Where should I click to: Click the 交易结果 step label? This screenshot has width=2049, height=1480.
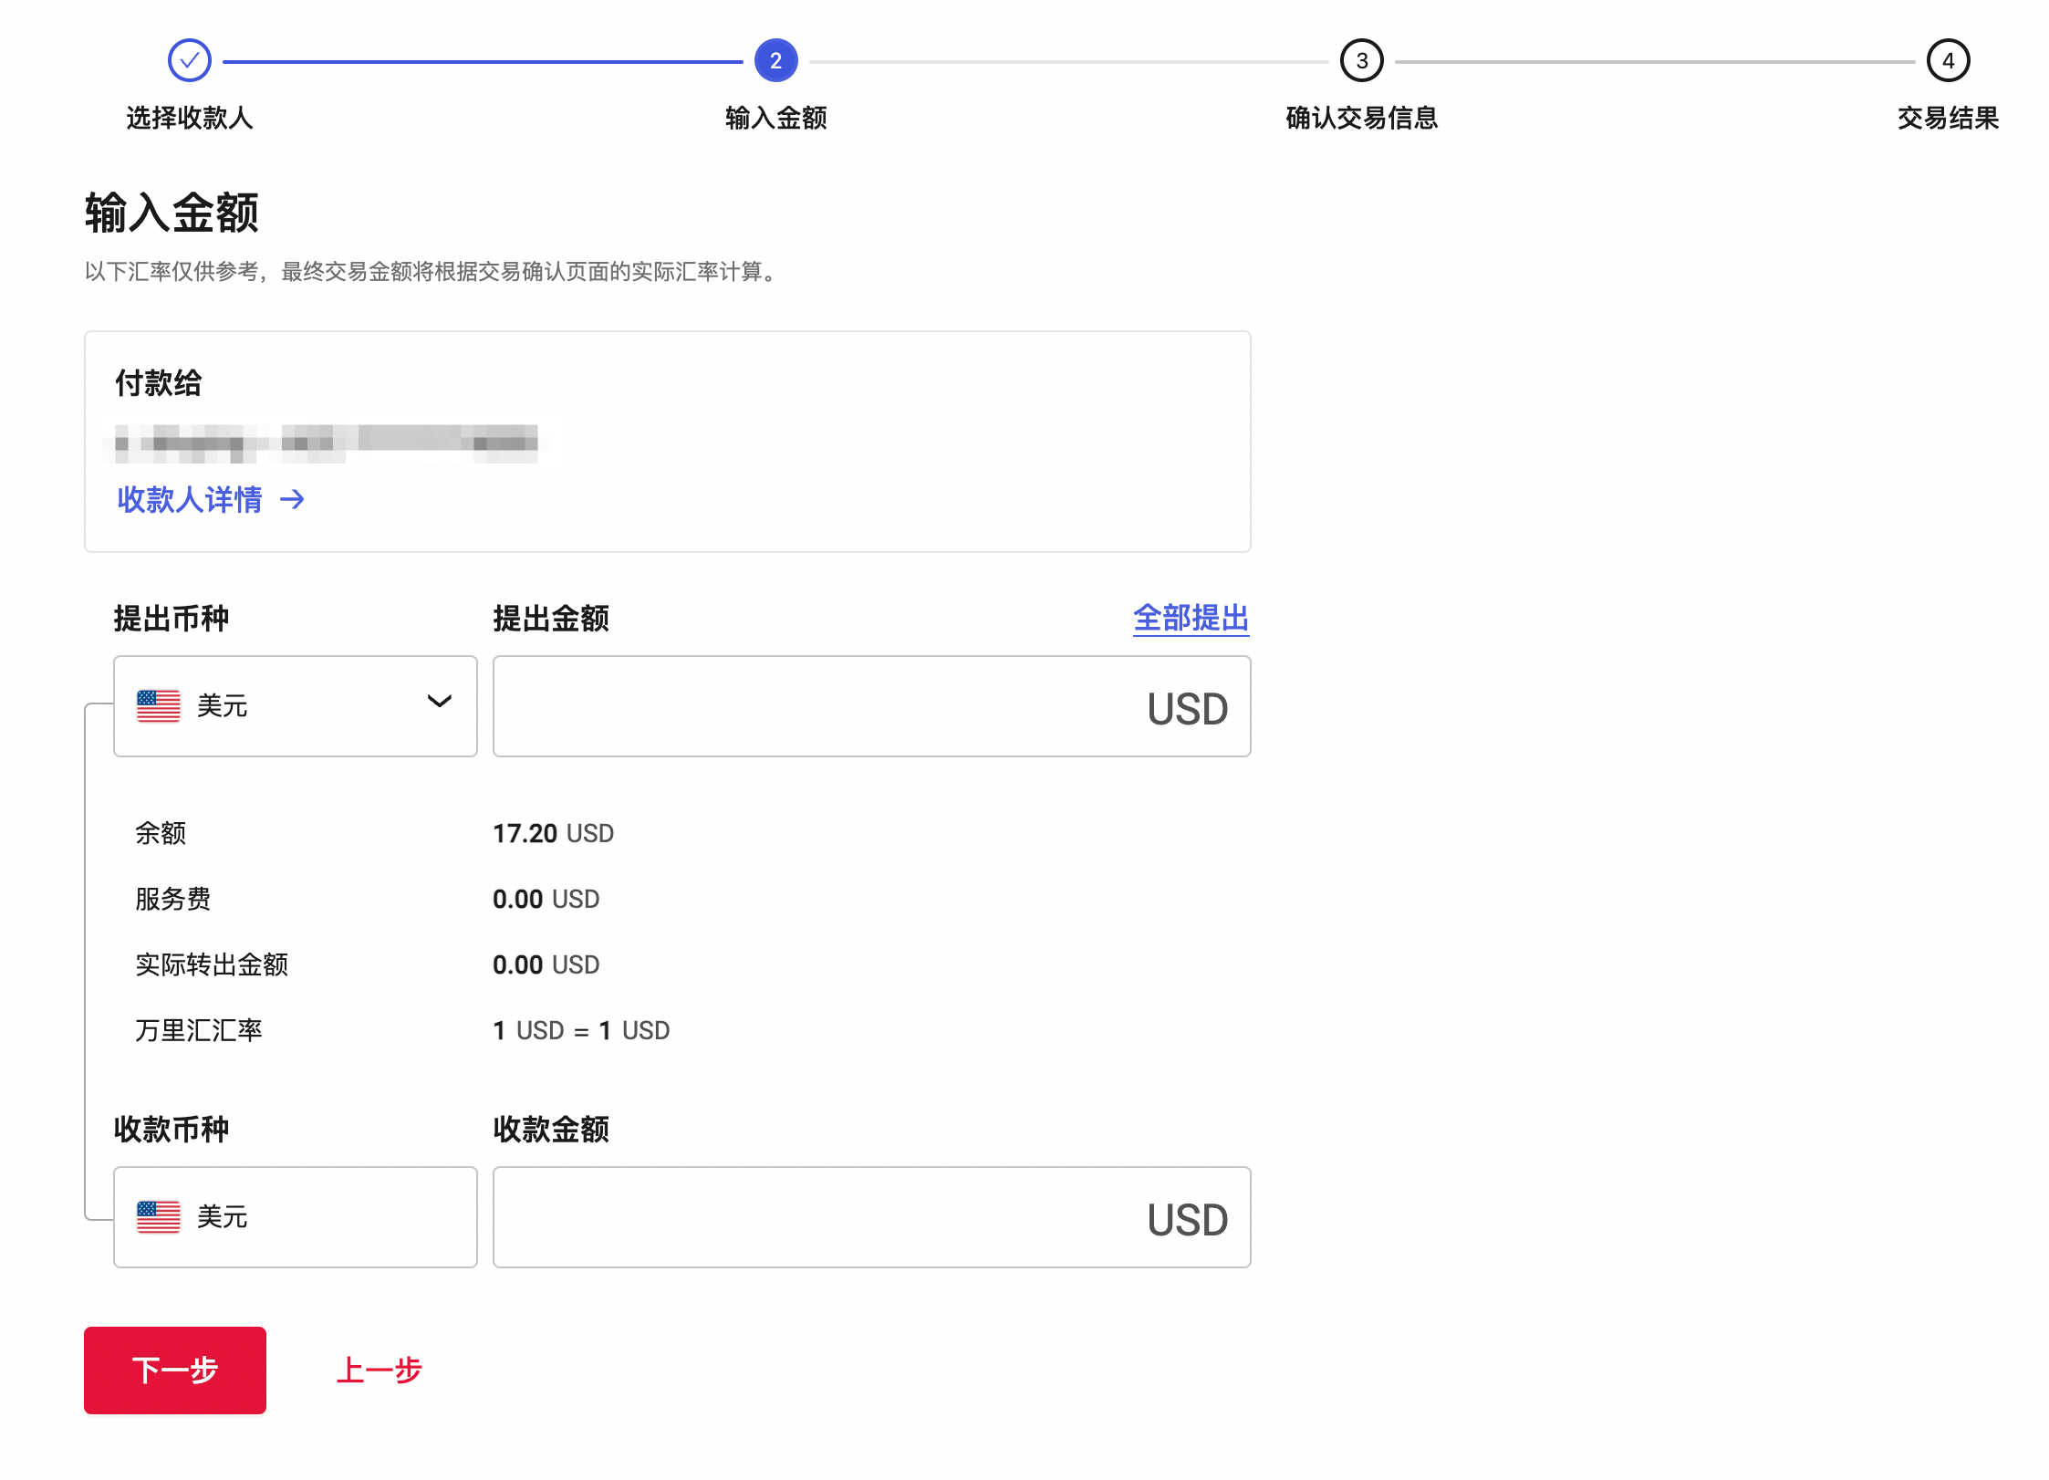point(1948,118)
